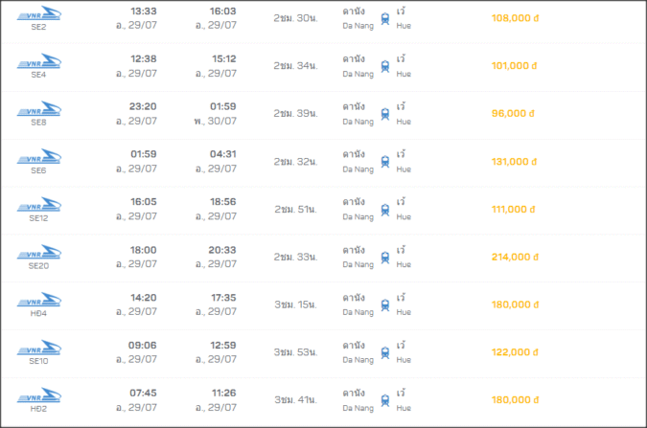This screenshot has width=647, height=428.
Task: Click the 07:45 departure time
Action: pos(143,393)
